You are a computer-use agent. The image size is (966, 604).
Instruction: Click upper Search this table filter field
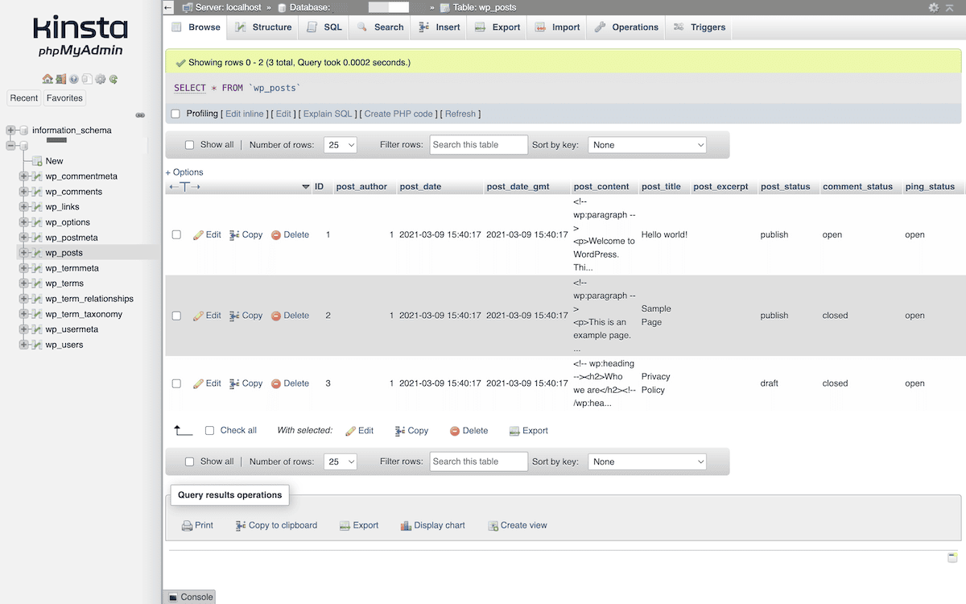[x=479, y=145]
